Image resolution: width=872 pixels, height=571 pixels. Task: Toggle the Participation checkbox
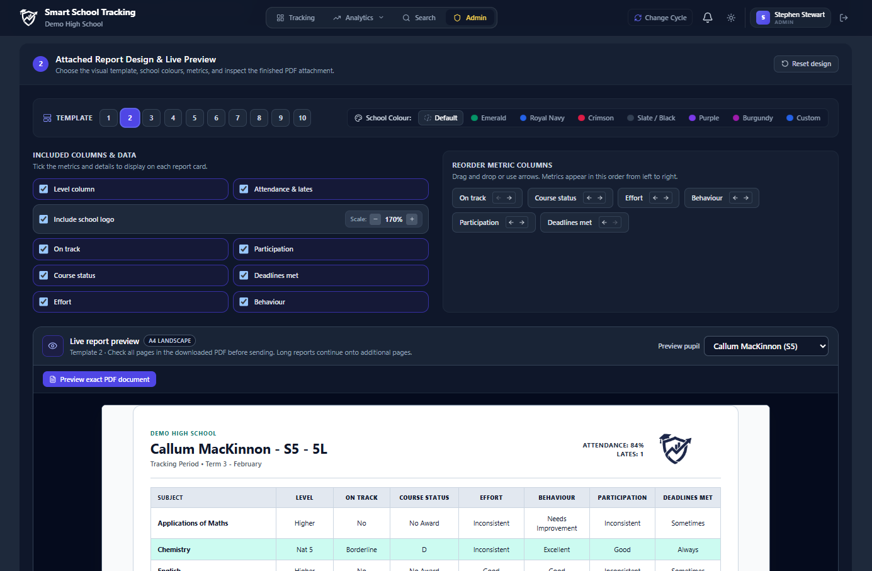point(244,249)
